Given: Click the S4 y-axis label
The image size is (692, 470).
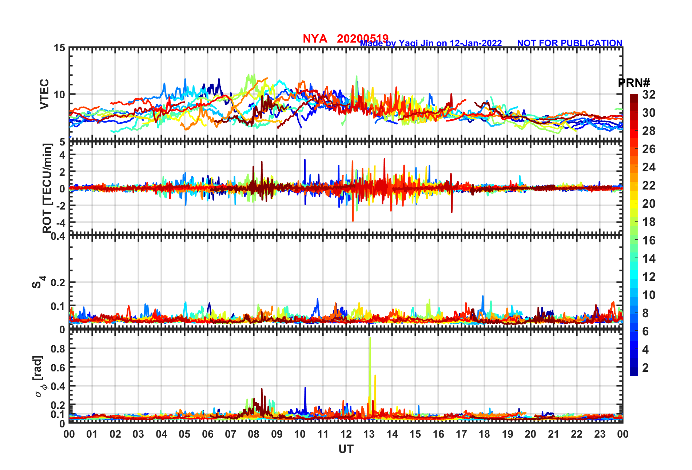Looking at the screenshot, I should click(39, 282).
